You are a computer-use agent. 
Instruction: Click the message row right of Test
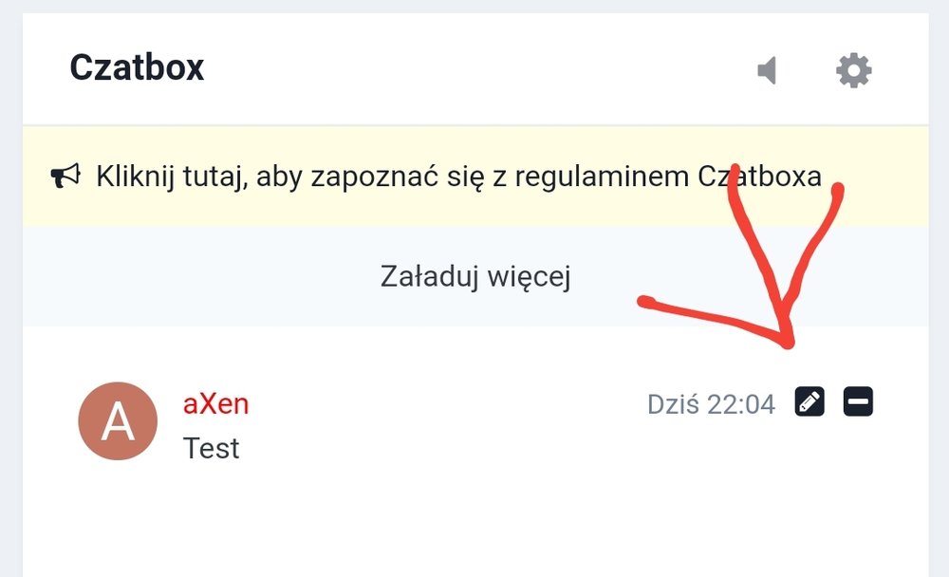tap(474, 448)
